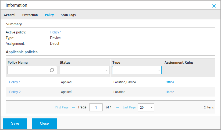The width and height of the screenshot is (221, 130).
Task: Jump to First Page link
Action: 62,107
